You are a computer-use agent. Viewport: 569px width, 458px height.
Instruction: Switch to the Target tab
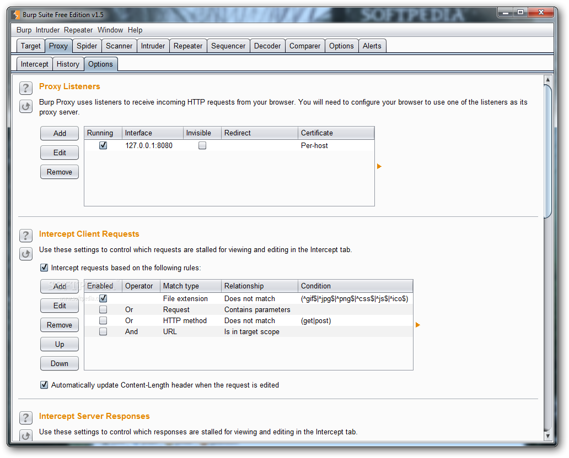click(x=31, y=46)
